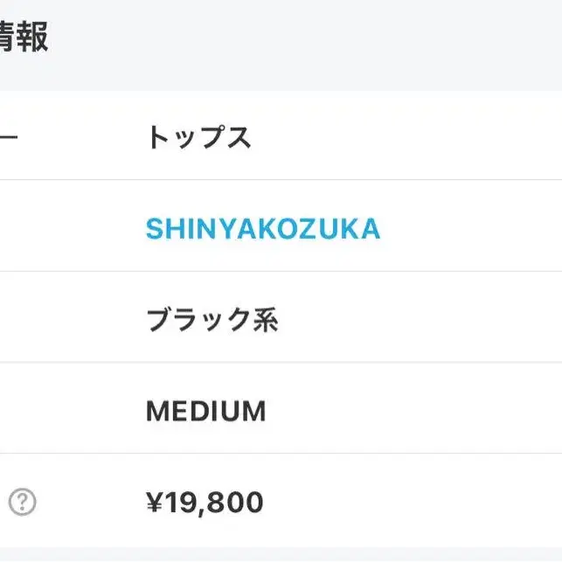Click the ブラック系 color value
Viewport: 562px width, 562px height.
[212, 320]
